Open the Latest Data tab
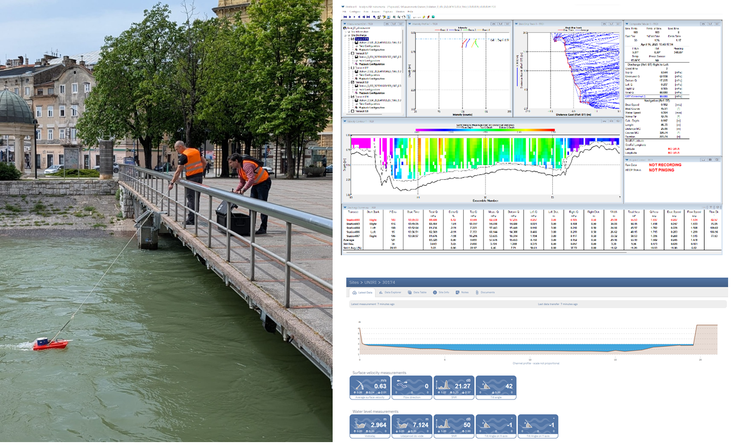This screenshot has width=733, height=447. point(365,292)
